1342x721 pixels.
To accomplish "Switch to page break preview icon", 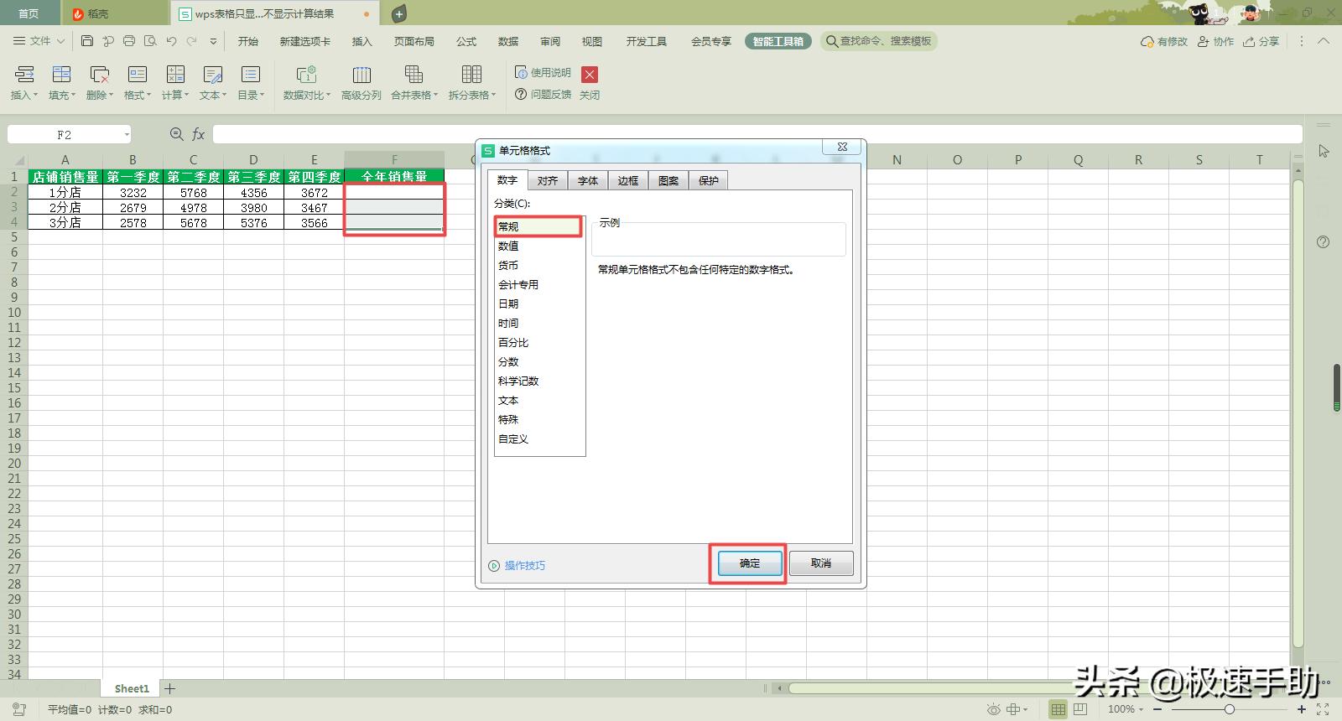I will tap(1080, 709).
